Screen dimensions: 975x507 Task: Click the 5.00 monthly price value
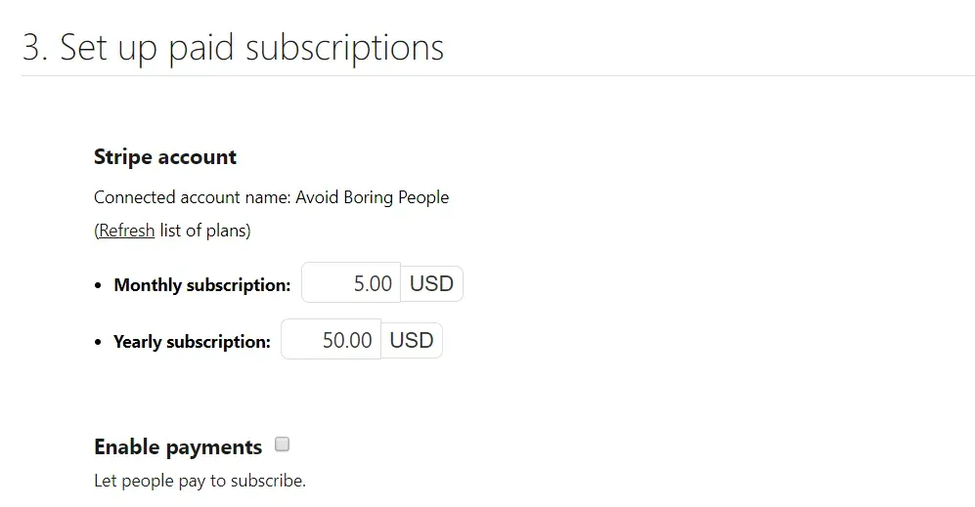pos(373,283)
